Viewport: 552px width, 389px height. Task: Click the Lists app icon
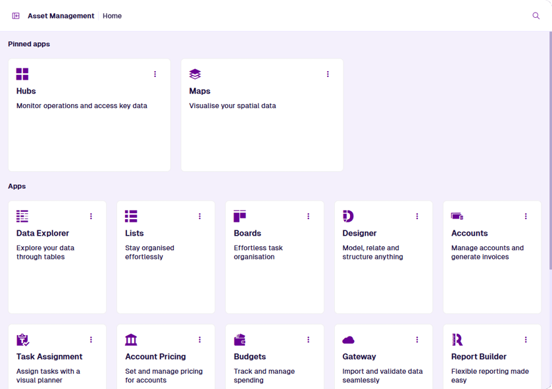pos(131,216)
